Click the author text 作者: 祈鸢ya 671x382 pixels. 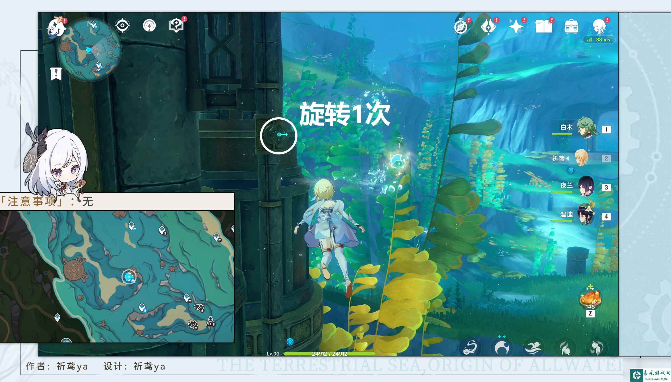pyautogui.click(x=57, y=366)
